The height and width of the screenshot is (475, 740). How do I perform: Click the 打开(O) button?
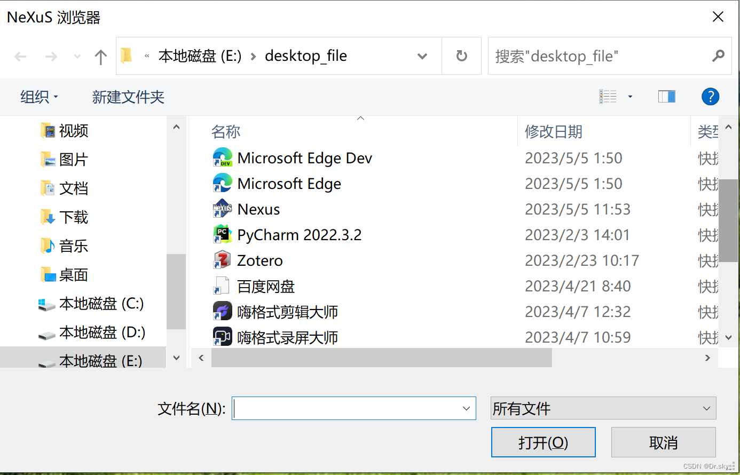tap(544, 442)
